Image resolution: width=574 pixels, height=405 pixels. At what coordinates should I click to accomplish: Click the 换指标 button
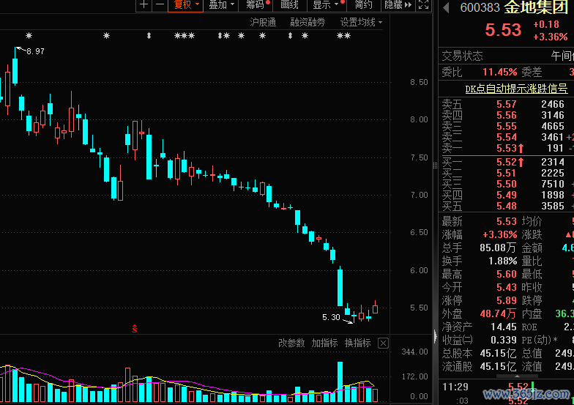[357, 343]
